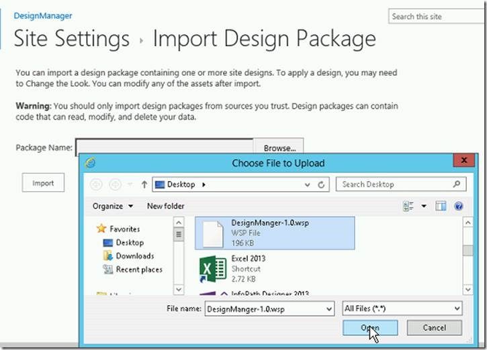
Task: Show the preview pane icon
Action: pos(441,206)
